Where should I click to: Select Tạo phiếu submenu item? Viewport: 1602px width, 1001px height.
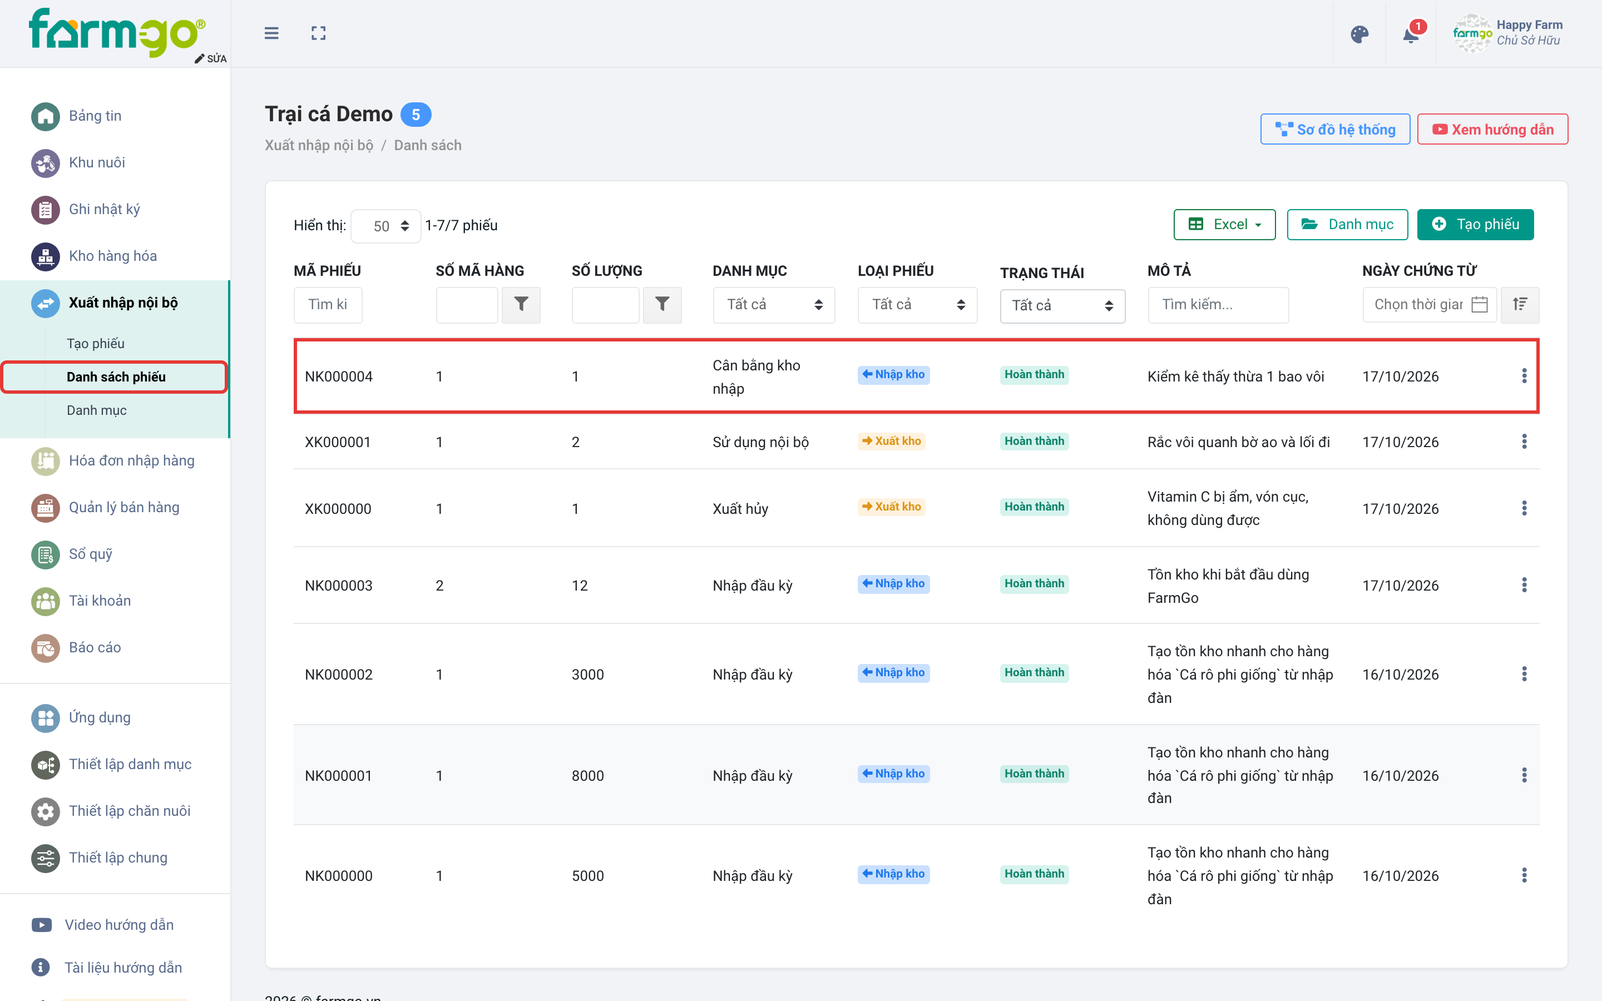tap(95, 344)
